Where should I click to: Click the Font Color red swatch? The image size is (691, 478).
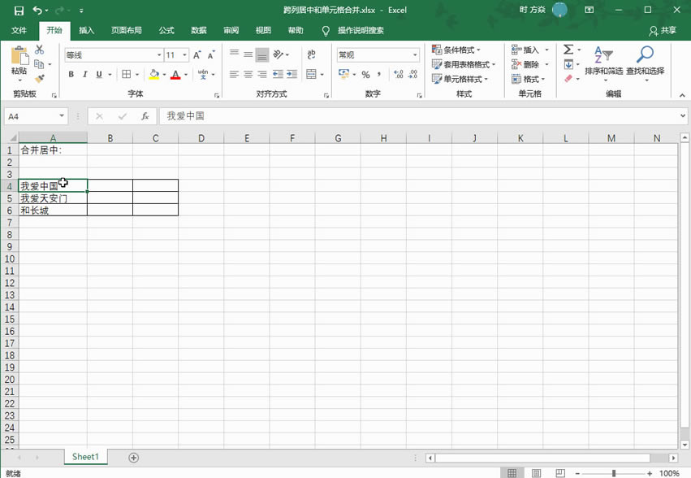coord(175,75)
